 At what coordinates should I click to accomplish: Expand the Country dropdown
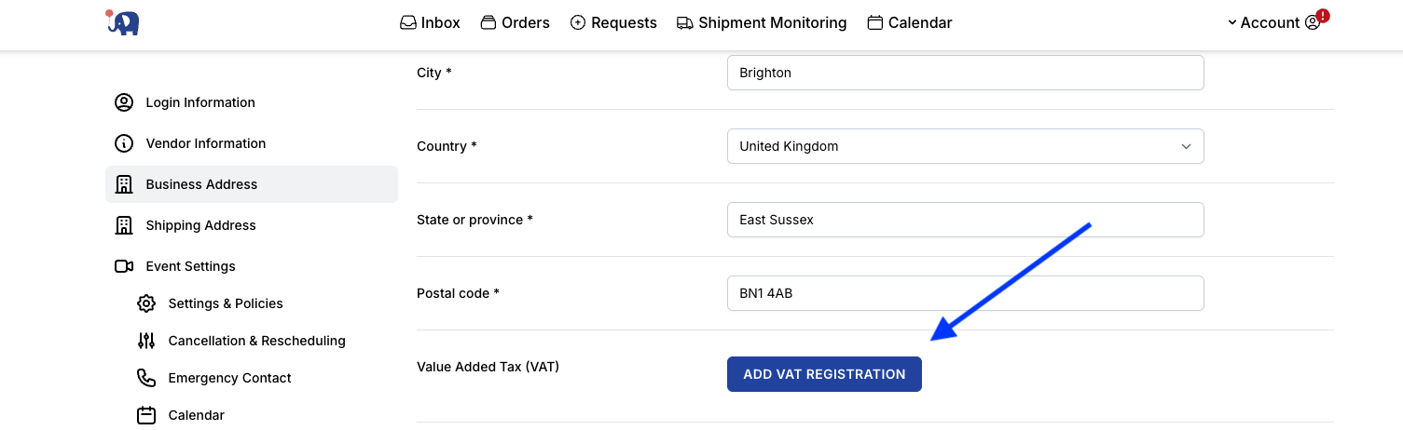point(966,146)
